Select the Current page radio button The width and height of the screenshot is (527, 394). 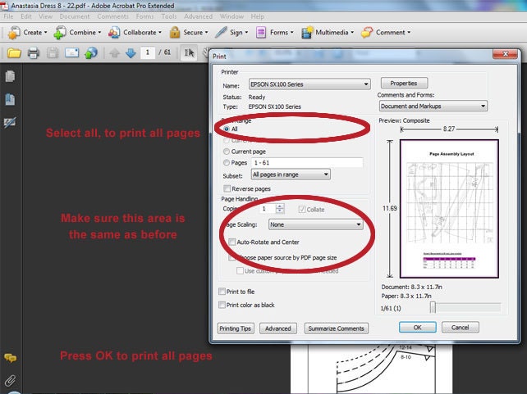(227, 152)
